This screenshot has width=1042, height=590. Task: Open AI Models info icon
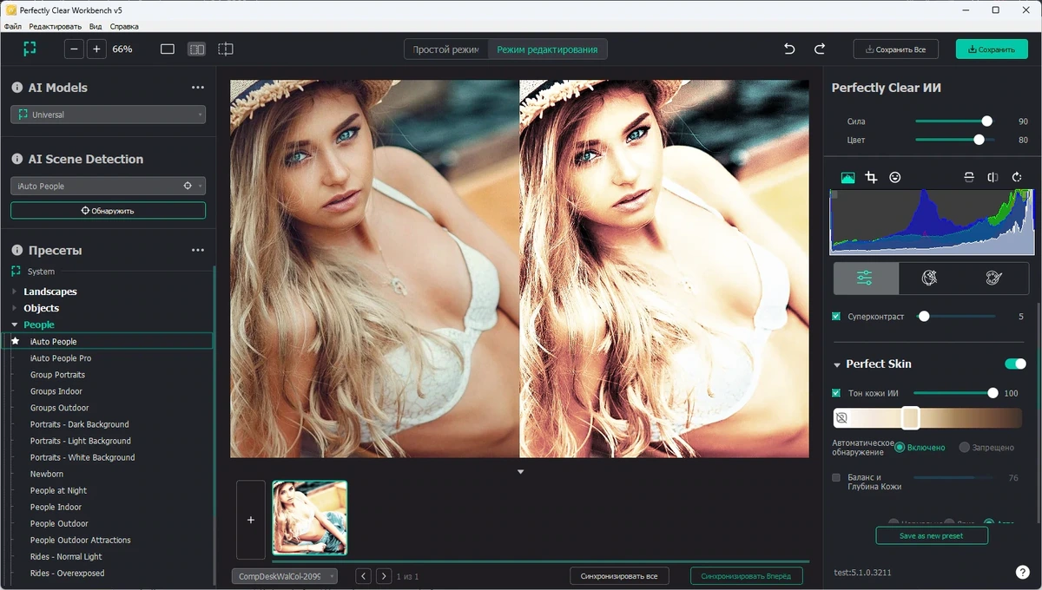[x=16, y=88]
